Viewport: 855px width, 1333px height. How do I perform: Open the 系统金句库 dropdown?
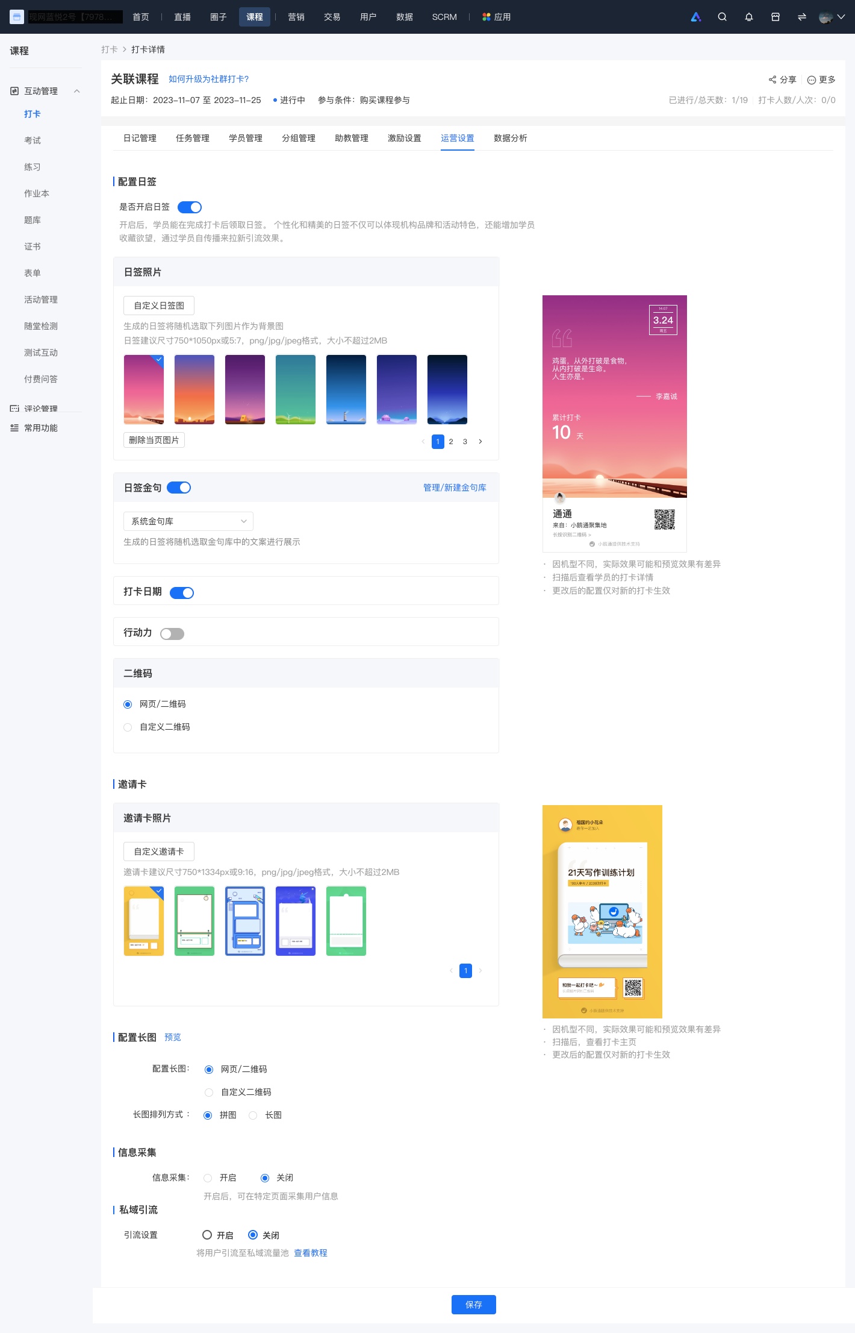pyautogui.click(x=188, y=521)
